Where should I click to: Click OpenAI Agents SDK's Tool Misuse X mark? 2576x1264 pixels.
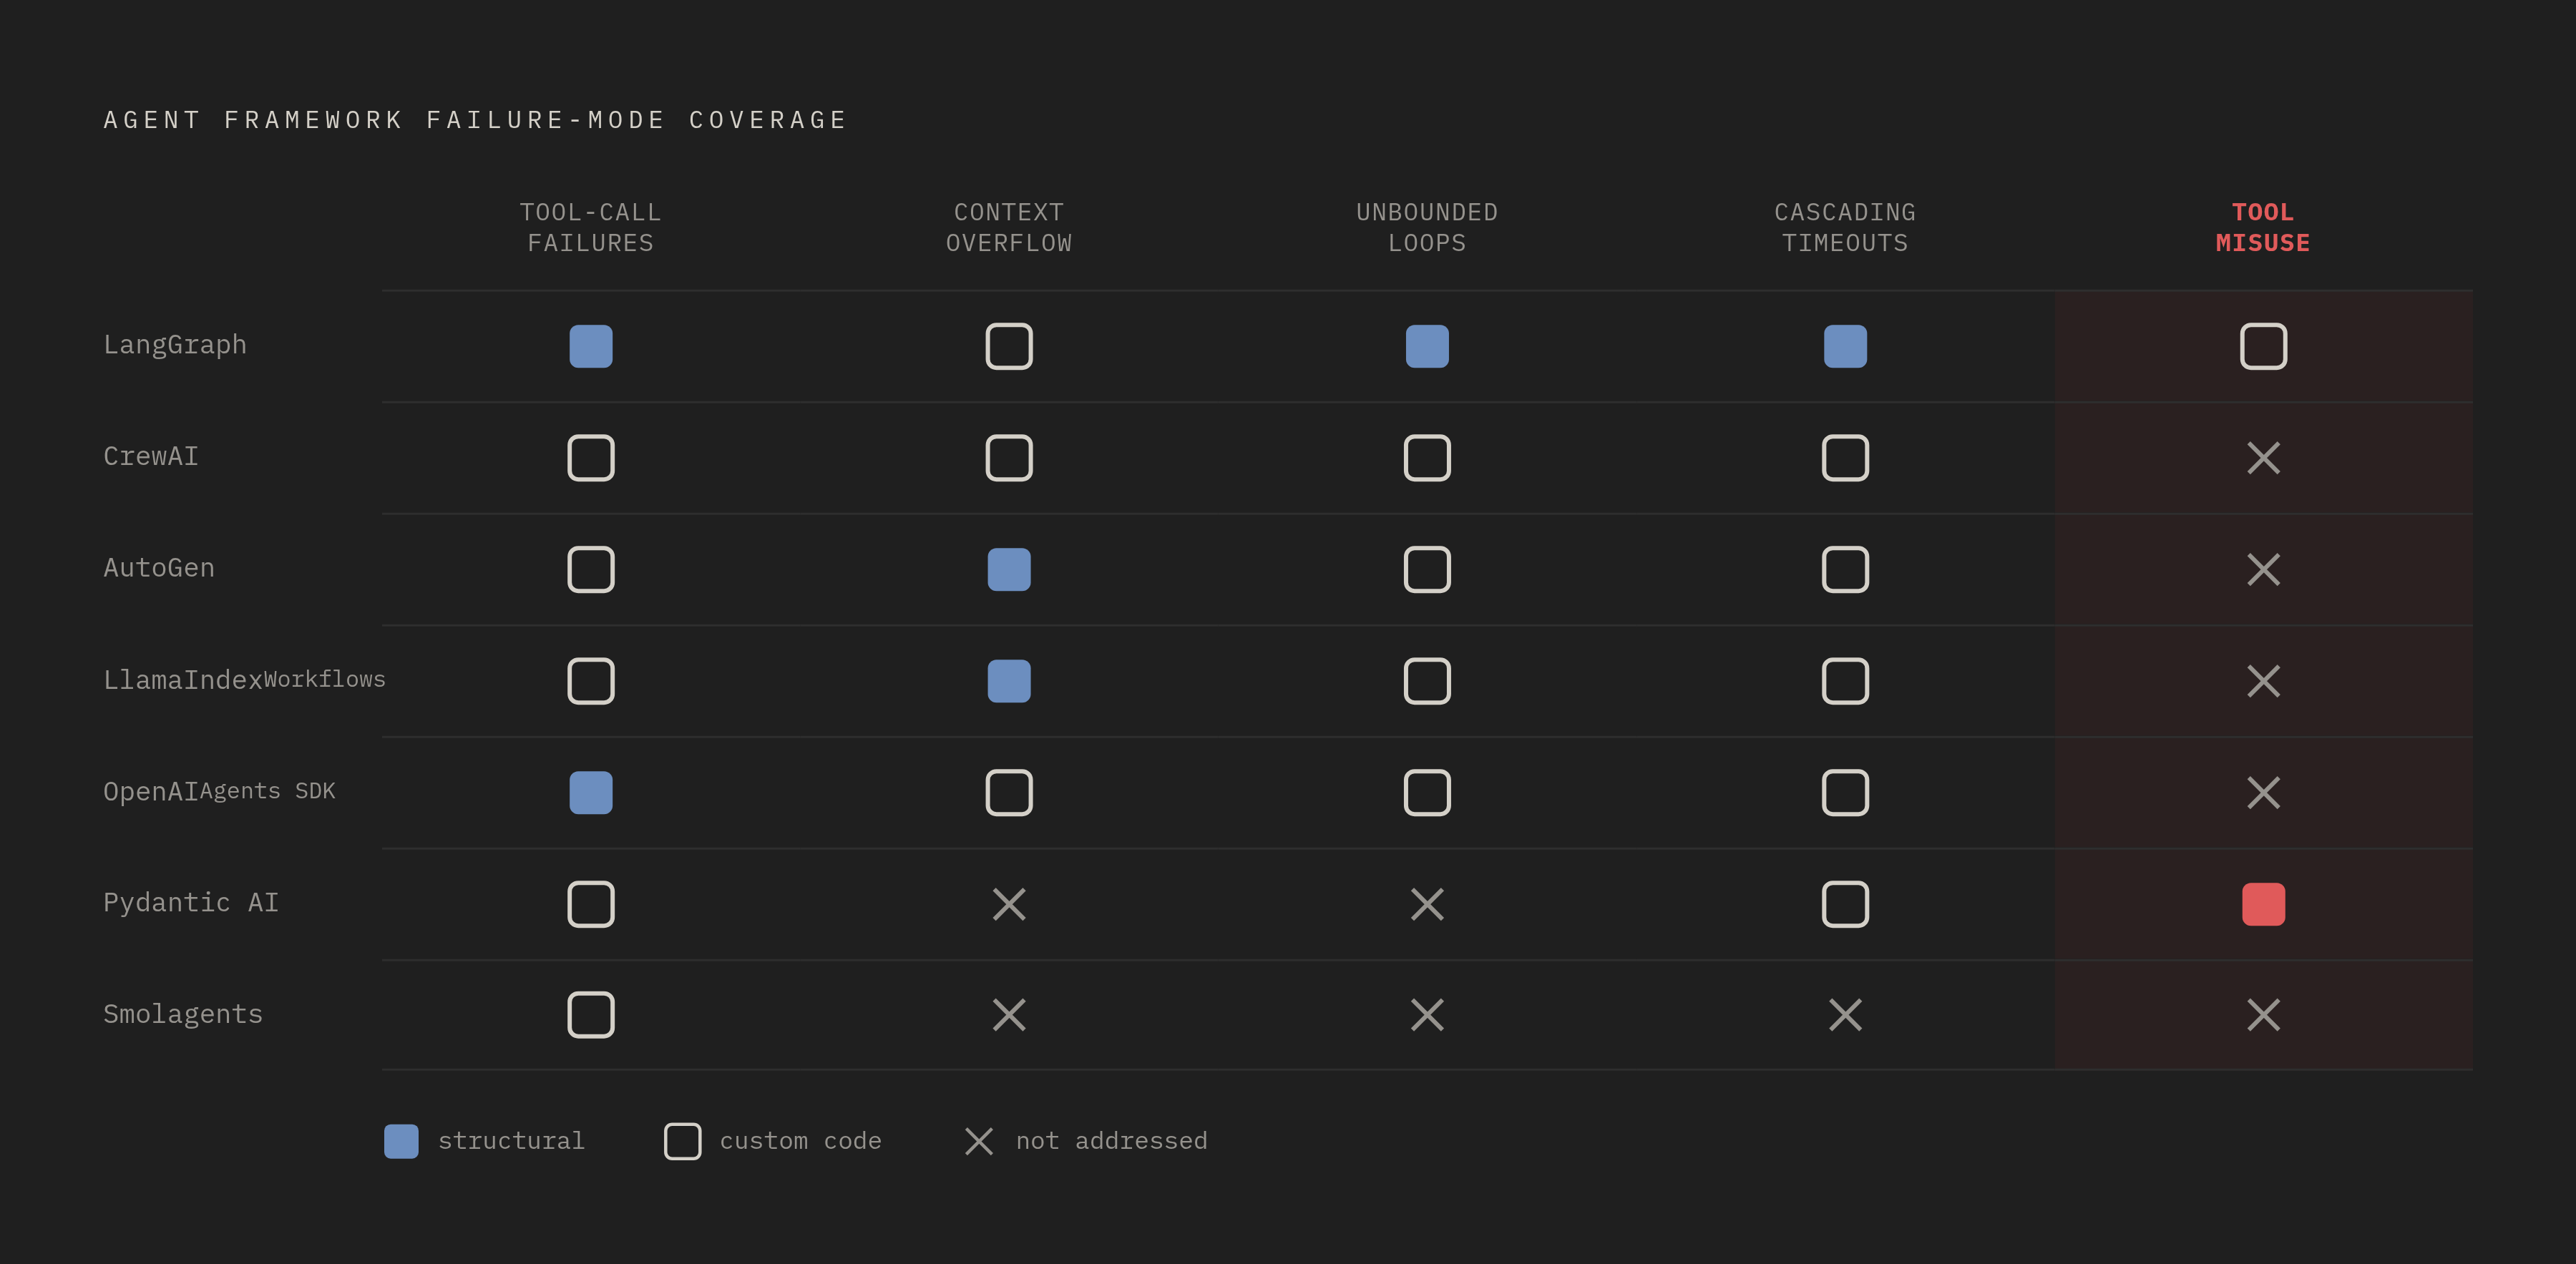(2263, 793)
